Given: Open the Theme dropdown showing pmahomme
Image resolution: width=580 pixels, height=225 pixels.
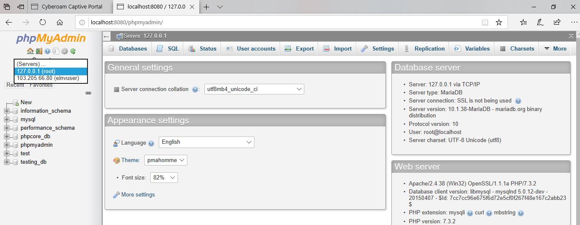Looking at the screenshot, I should click(x=166, y=160).
